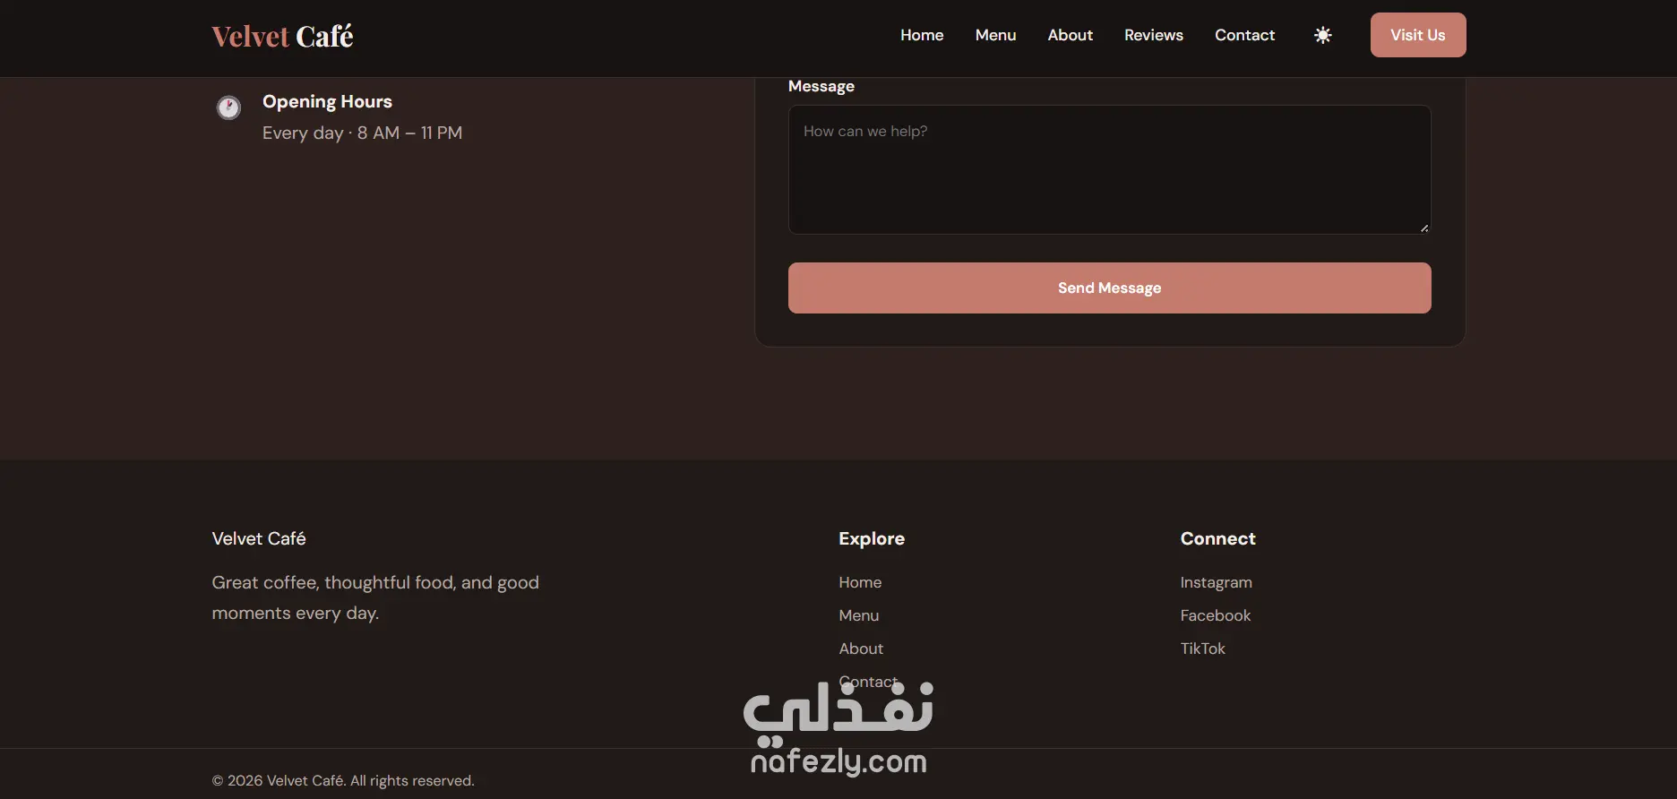Focus the Message text area
This screenshot has height=799, width=1677.
1109,170
